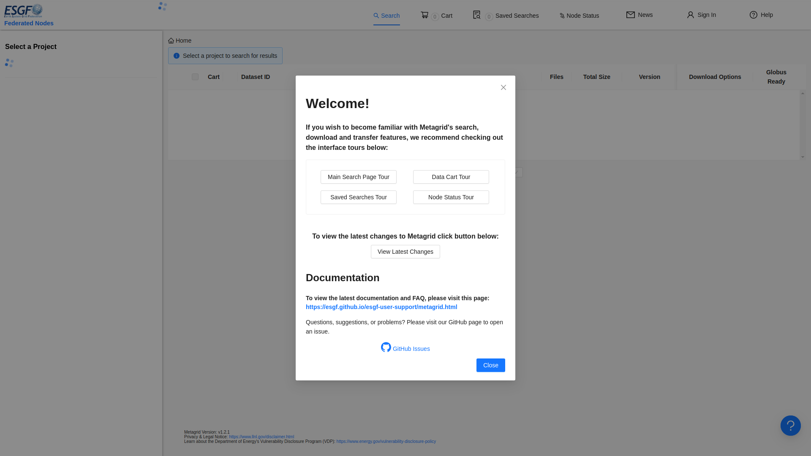Click the Help question mark icon
This screenshot has height=456, width=811.
pos(754,15)
